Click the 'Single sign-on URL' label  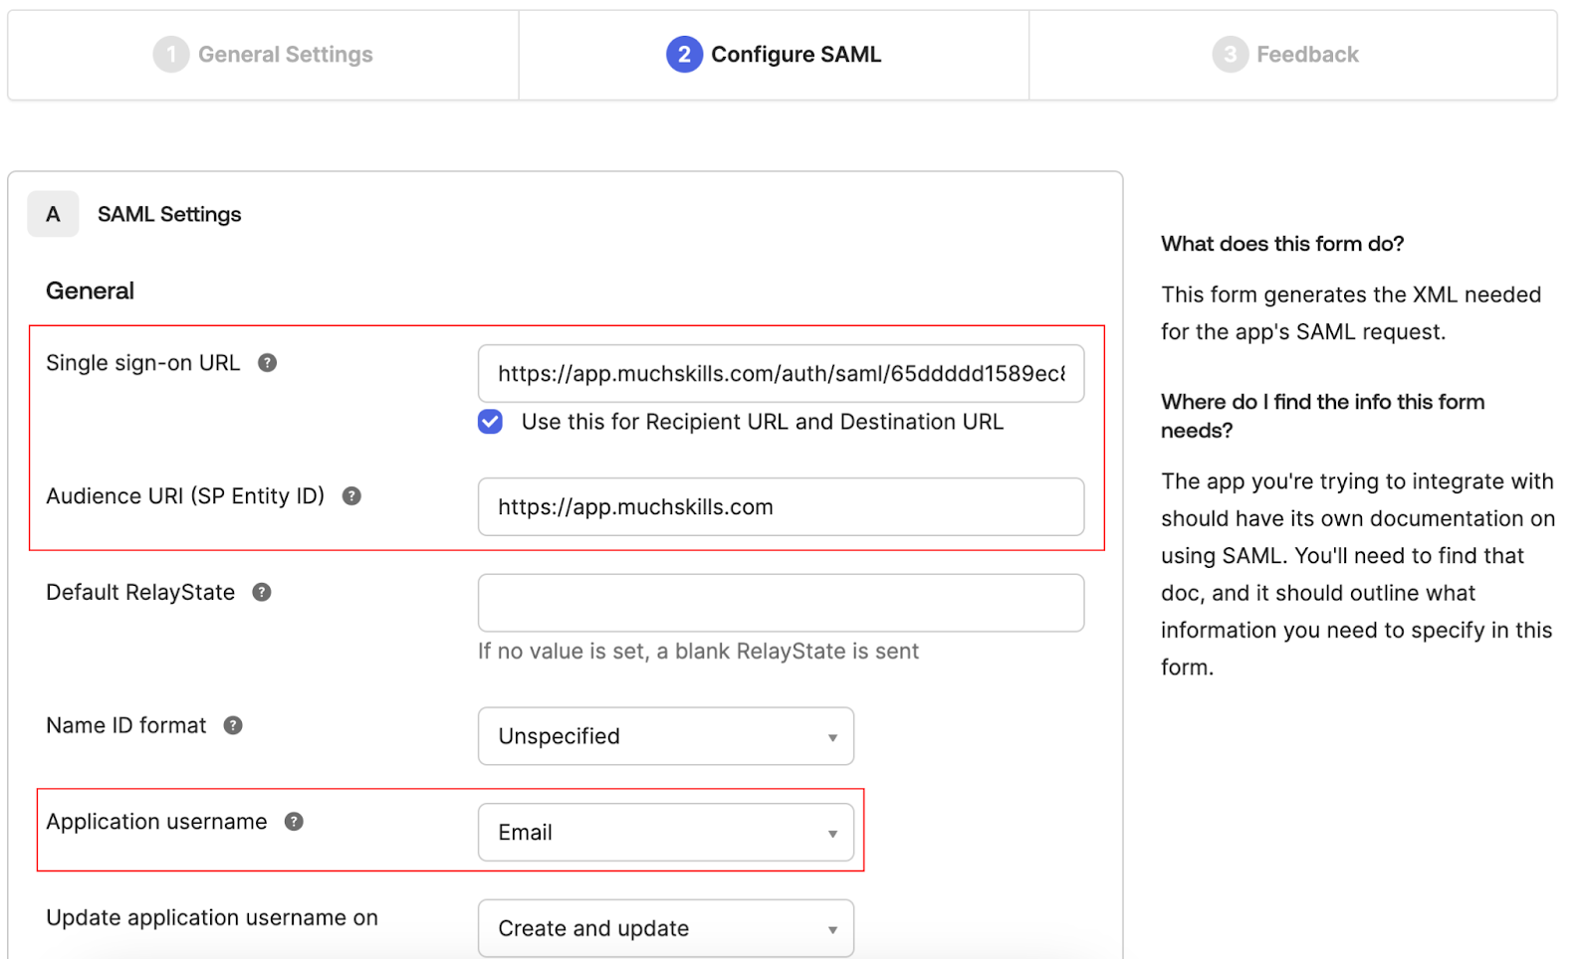143,363
